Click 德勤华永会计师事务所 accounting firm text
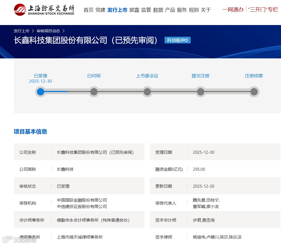The height and width of the screenshot is (245, 281). point(93,220)
